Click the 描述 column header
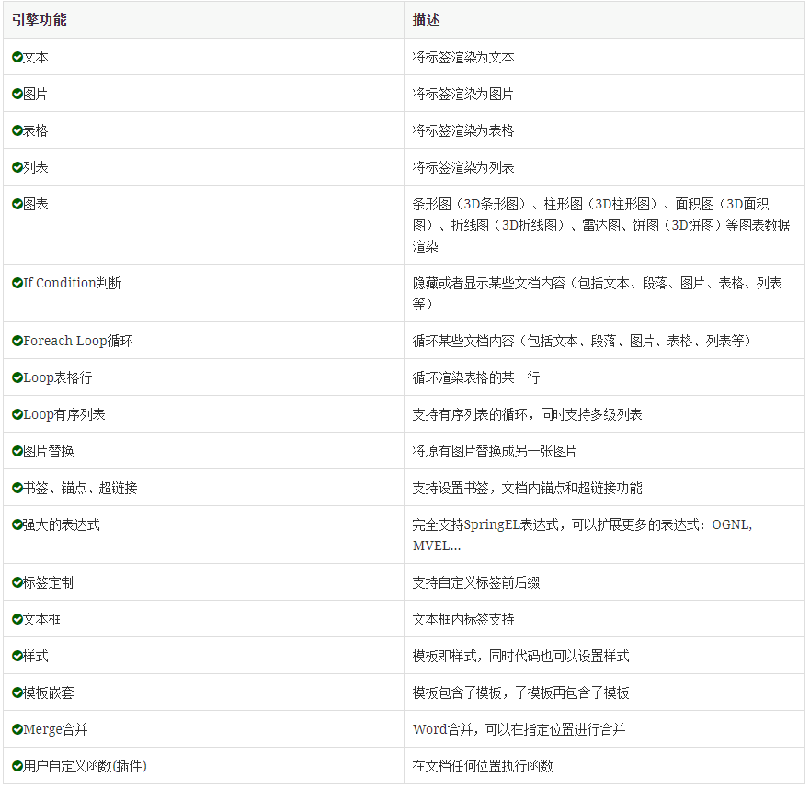 [422, 19]
